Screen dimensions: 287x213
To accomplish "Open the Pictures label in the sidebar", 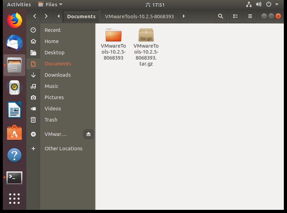I will point(54,97).
